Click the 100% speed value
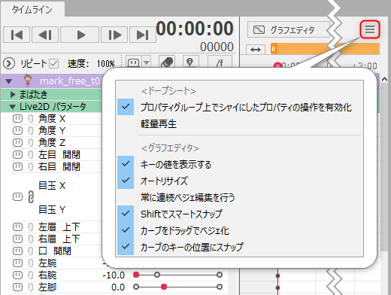 click(106, 64)
